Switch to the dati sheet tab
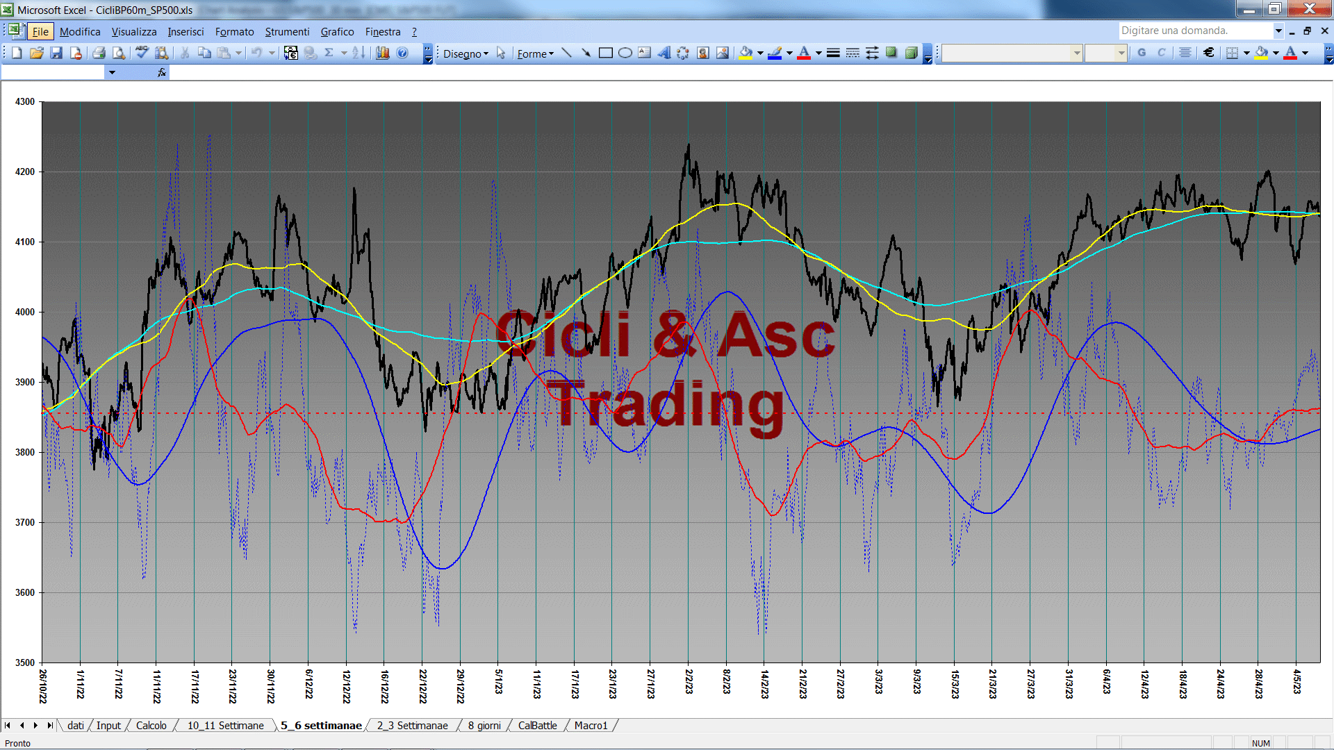Screen dimensions: 1334x750 pos(76,726)
